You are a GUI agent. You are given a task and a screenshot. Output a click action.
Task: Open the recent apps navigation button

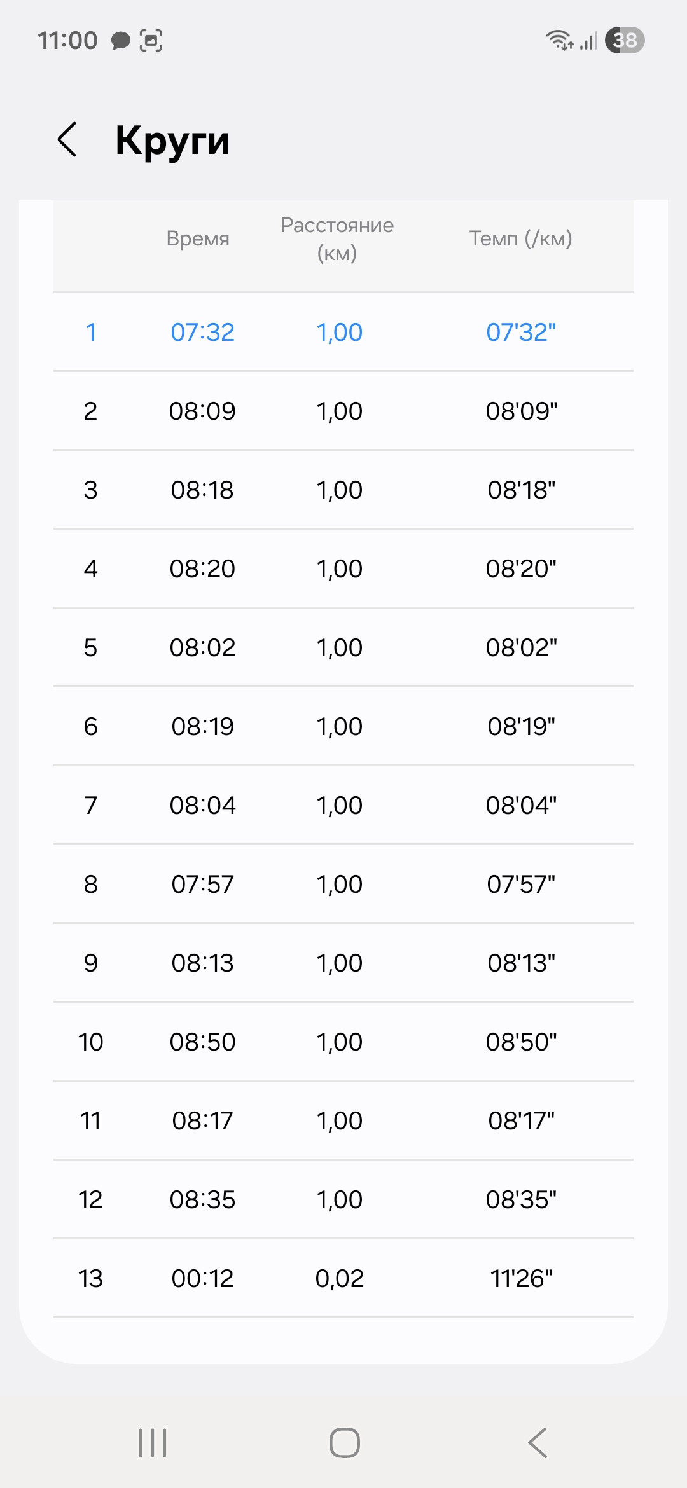153,1442
